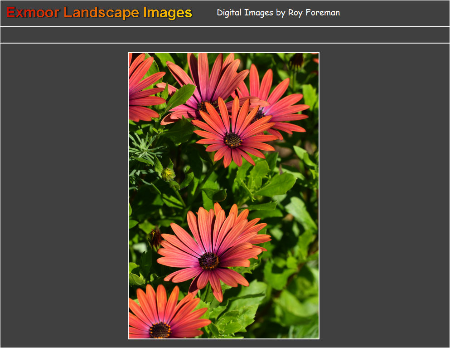Click the dark closed bud left of lower daisy
The width and height of the screenshot is (450, 348).
(156, 237)
